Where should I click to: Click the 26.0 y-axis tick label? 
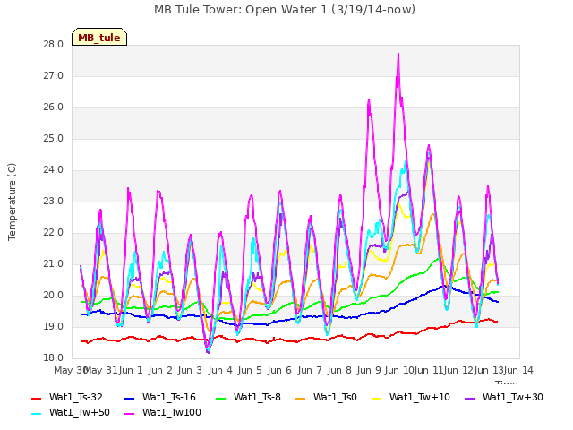tap(54, 107)
